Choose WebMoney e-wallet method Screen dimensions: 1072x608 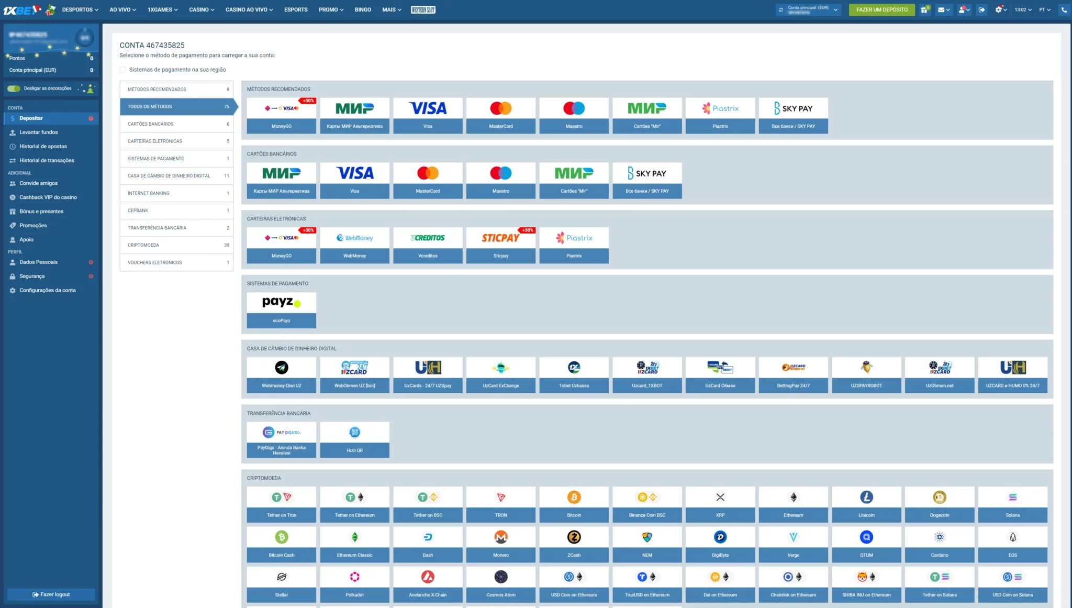click(354, 245)
